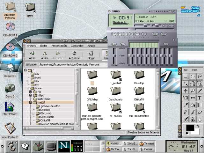Screen dimensions: 204x153
Task: Pick the fuzzy select magic wand tool
Action: (x=186, y=84)
